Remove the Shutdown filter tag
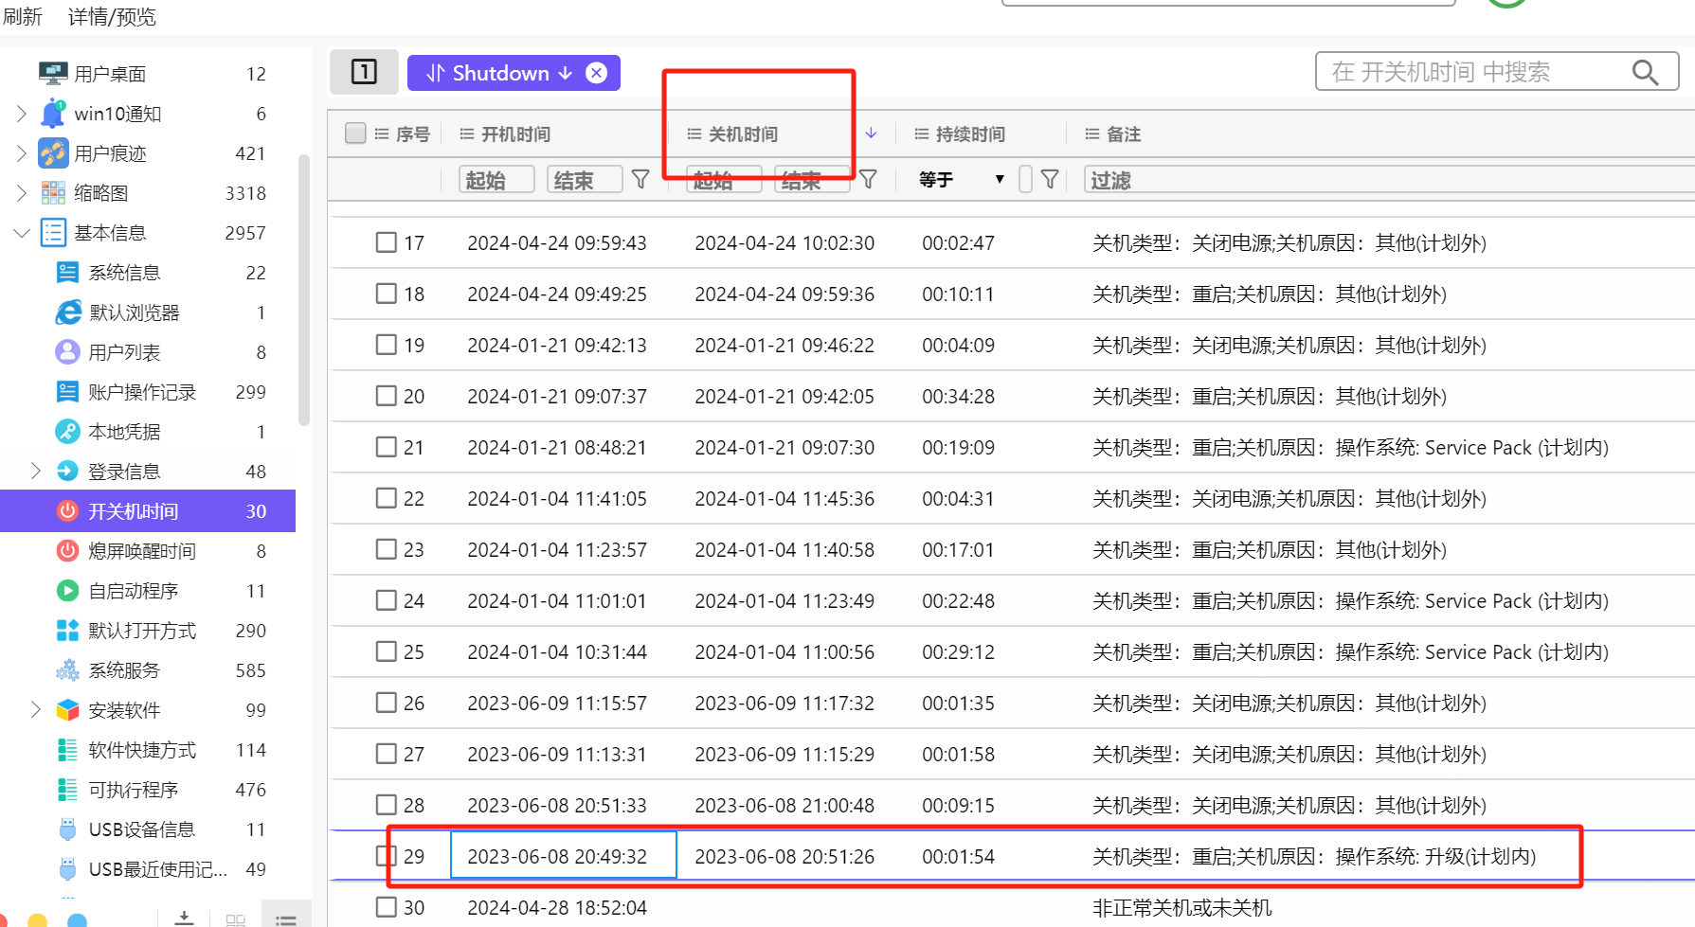The height and width of the screenshot is (927, 1695). pyautogui.click(x=596, y=73)
